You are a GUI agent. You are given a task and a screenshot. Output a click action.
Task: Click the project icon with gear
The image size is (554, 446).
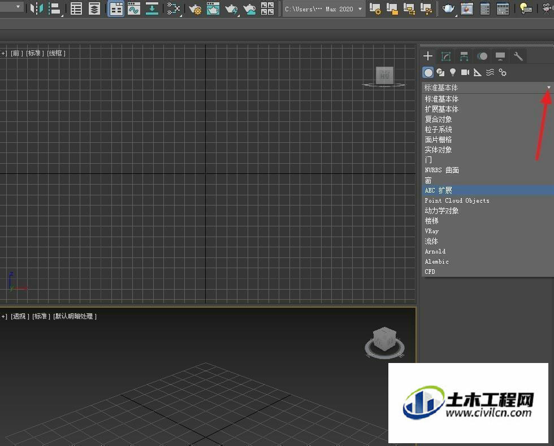pyautogui.click(x=375, y=8)
